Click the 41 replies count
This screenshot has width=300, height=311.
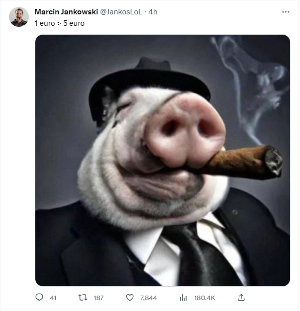53,298
